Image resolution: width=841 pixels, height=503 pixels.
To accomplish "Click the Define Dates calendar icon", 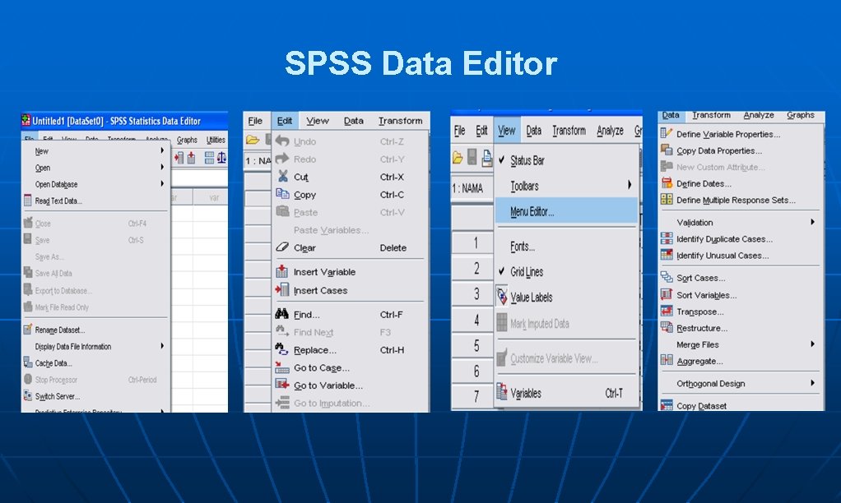I will (x=667, y=183).
